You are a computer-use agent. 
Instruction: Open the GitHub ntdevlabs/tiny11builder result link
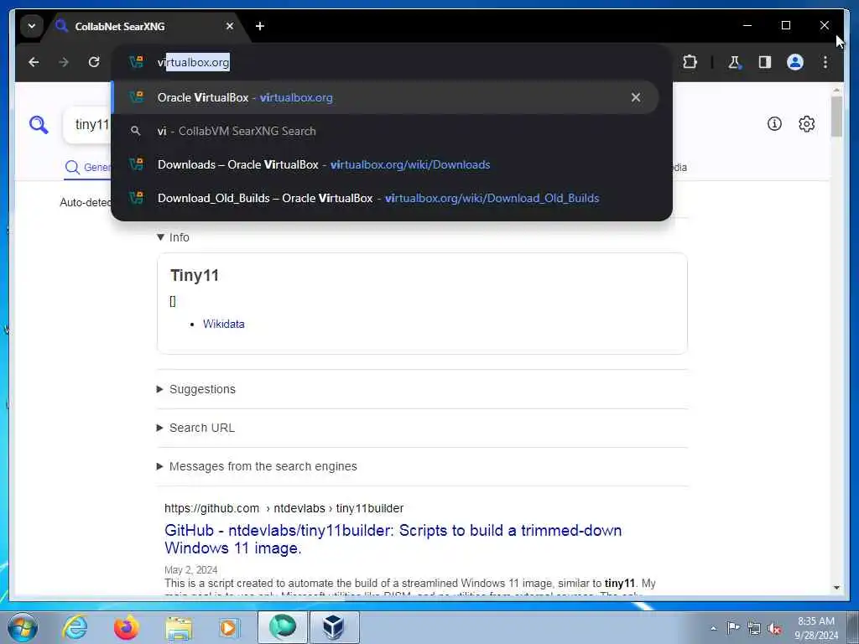pos(393,539)
